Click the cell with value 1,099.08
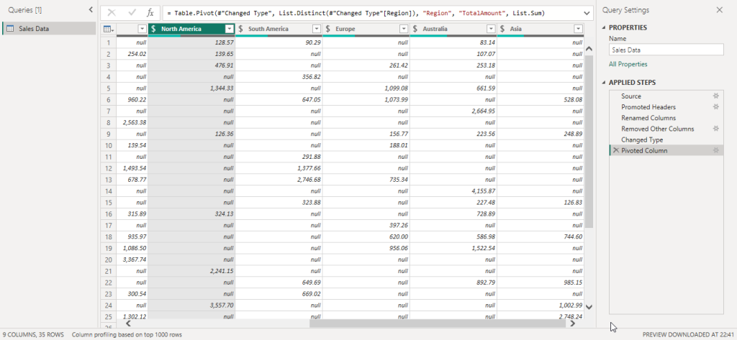This screenshot has height=340, width=737. 366,88
